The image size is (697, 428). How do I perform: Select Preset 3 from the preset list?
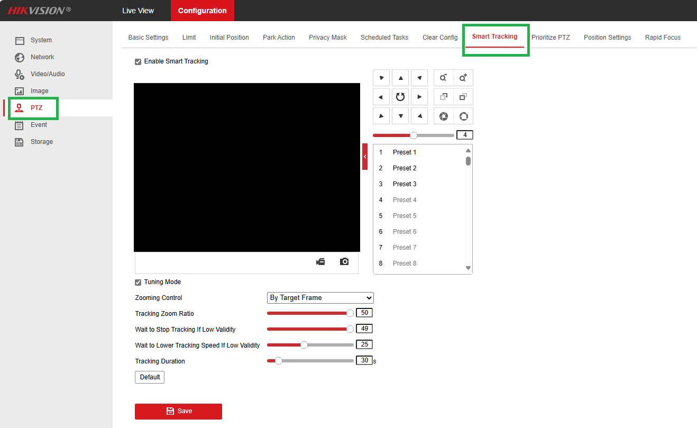click(404, 184)
